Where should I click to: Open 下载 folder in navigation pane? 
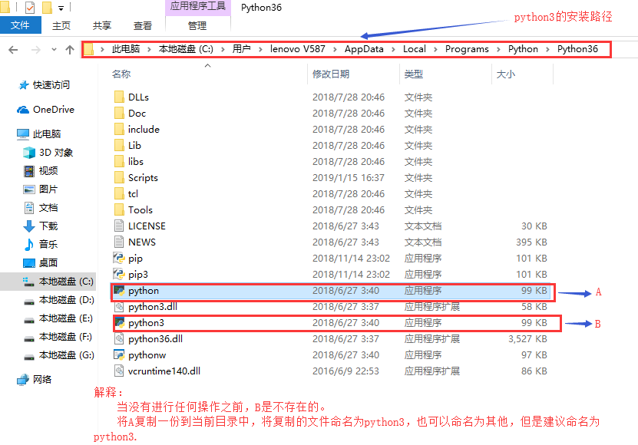(x=40, y=226)
